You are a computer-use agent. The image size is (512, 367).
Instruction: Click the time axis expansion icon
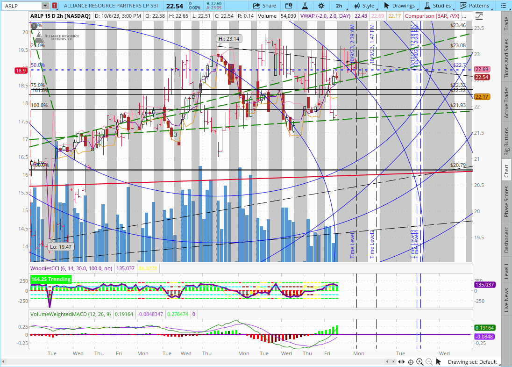pyautogui.click(x=401, y=362)
